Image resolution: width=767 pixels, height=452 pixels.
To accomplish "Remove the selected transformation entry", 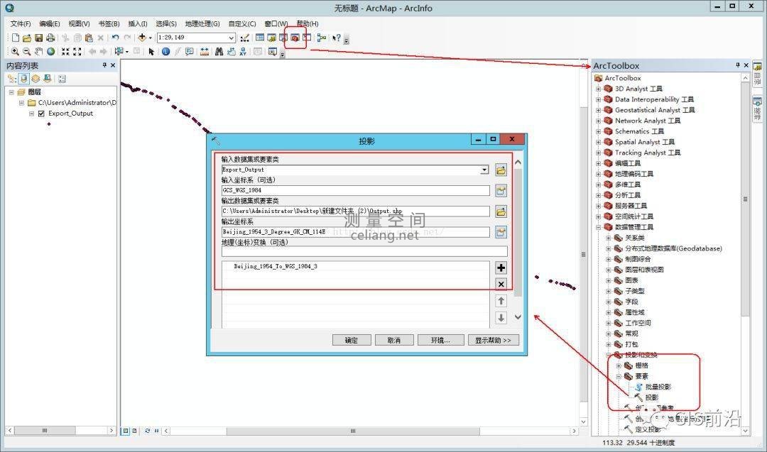I will (x=501, y=285).
